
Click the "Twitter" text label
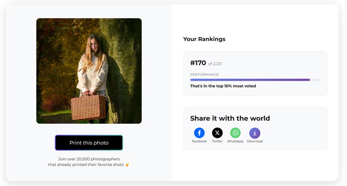[217, 141]
